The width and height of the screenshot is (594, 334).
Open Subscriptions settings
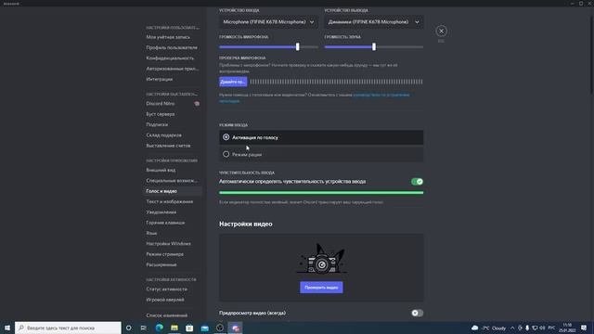click(157, 124)
